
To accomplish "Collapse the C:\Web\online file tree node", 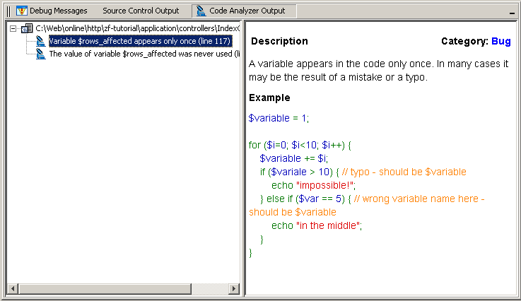I will [13, 28].
